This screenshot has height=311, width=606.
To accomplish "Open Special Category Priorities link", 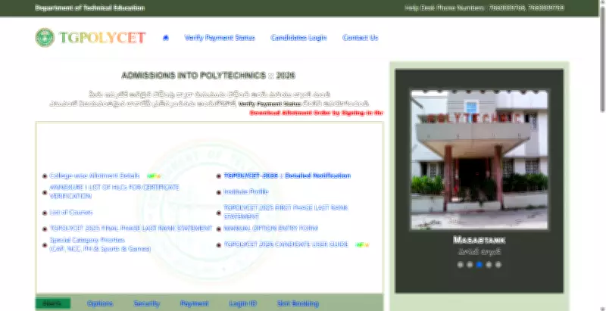I will (x=100, y=244).
